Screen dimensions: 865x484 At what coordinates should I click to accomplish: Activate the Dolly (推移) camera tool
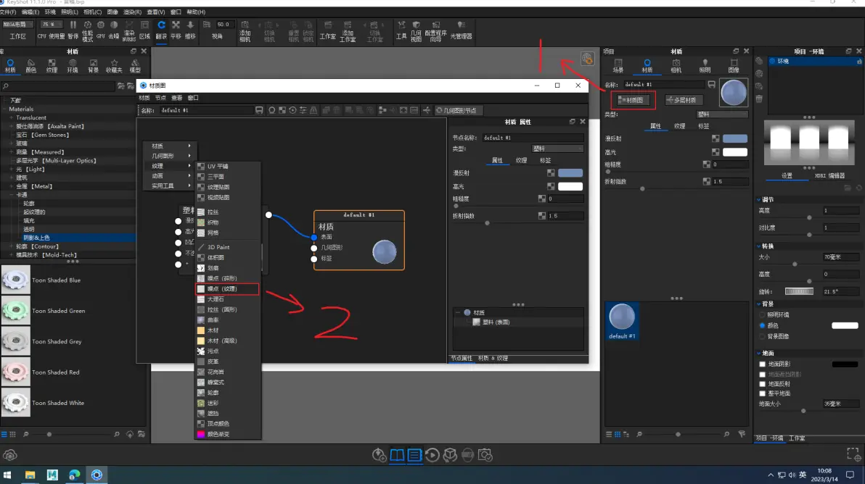190,30
